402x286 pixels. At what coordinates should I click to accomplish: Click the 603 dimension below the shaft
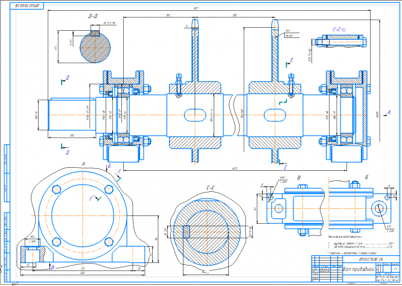click(x=235, y=168)
